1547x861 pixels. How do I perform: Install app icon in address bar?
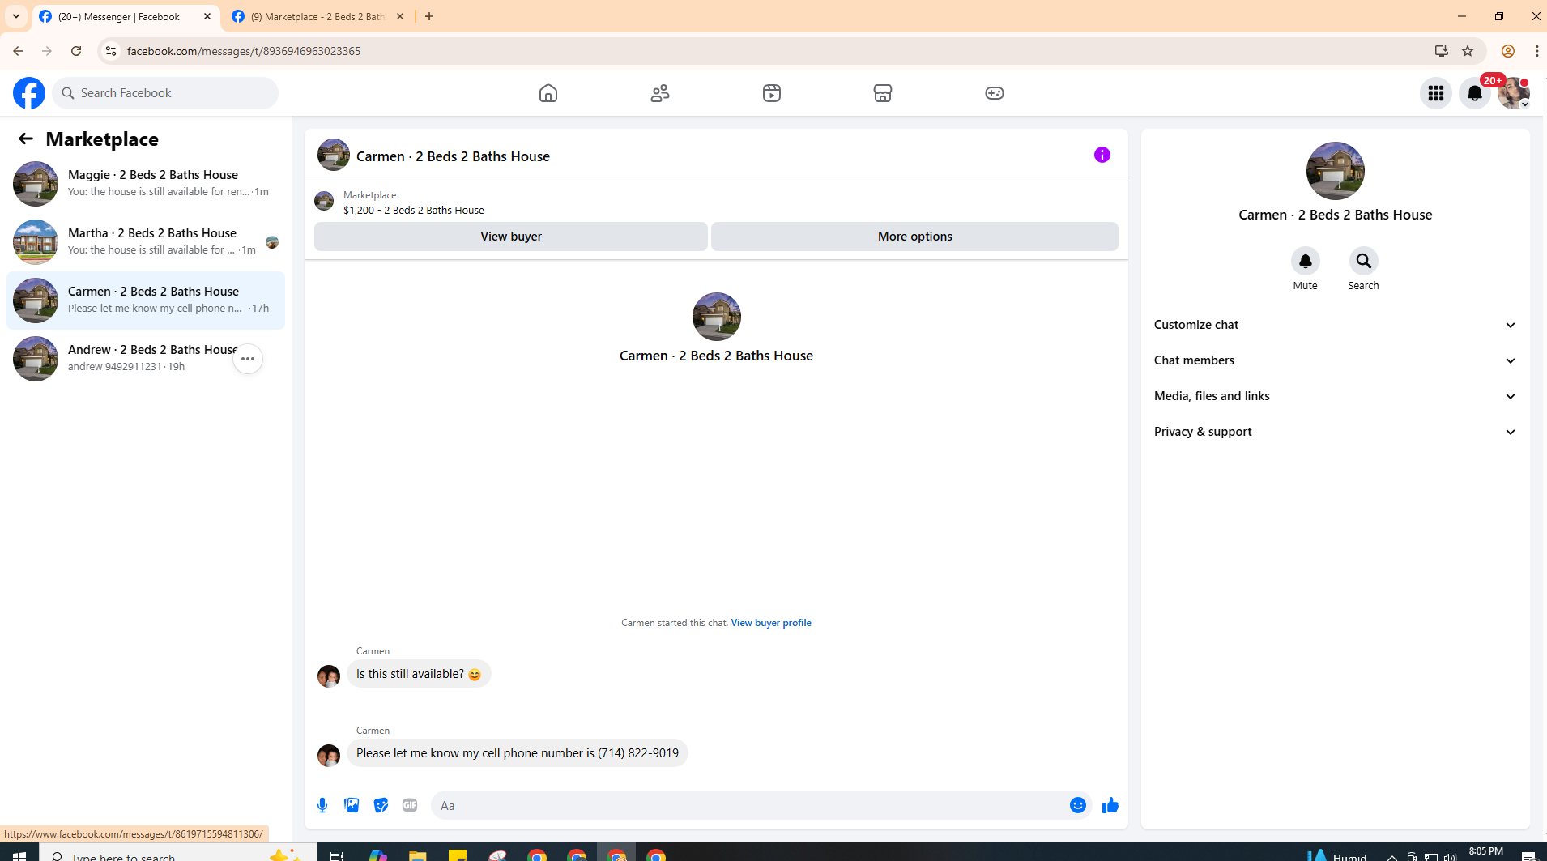point(1442,51)
